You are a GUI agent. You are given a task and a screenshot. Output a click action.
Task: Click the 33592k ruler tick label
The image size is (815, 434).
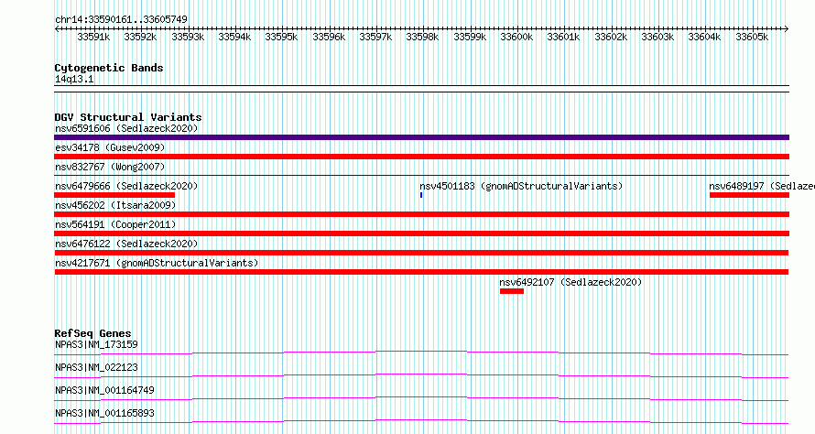pos(140,37)
